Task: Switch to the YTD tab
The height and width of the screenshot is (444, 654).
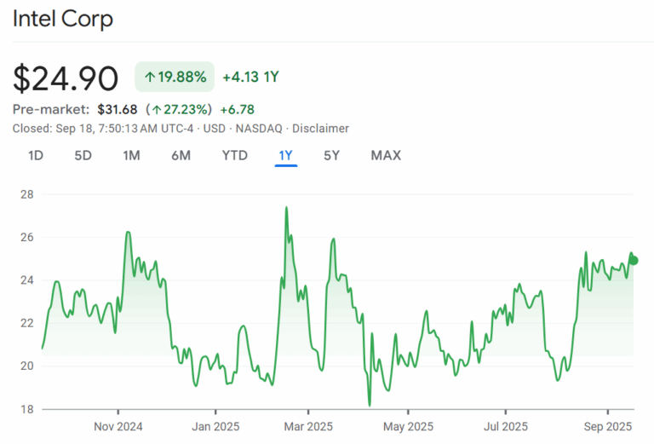Action: click(235, 156)
